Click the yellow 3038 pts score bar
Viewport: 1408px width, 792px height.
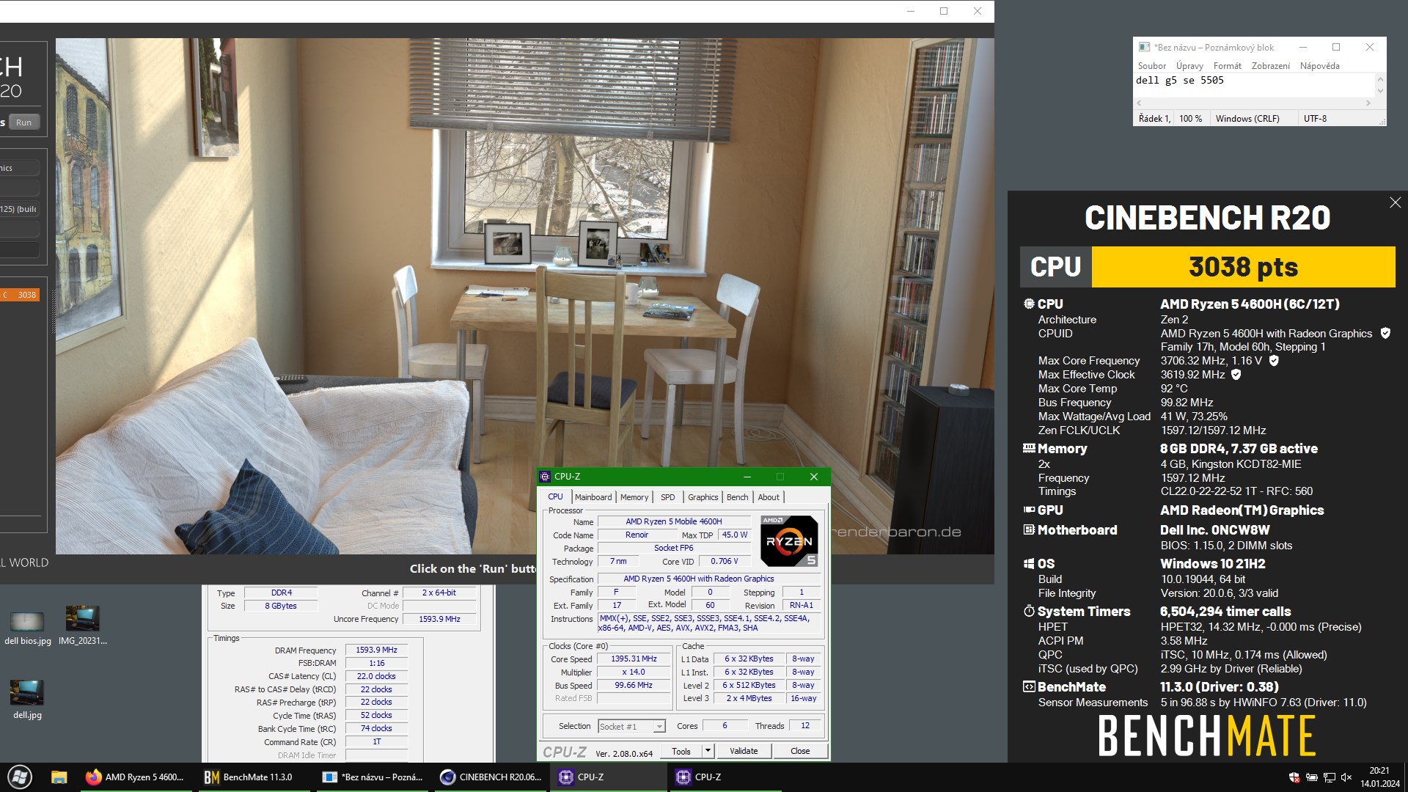pyautogui.click(x=1243, y=267)
